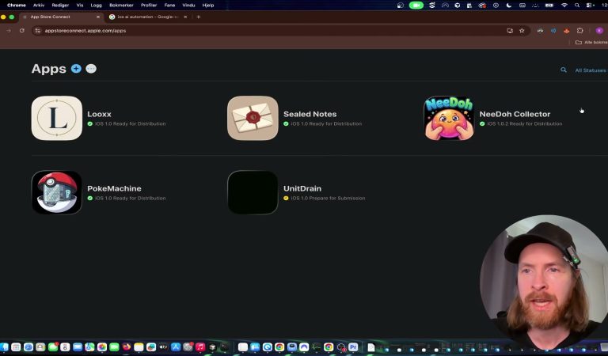The height and width of the screenshot is (356, 608).
Task: Click the PokeMachine app name
Action: click(x=114, y=188)
